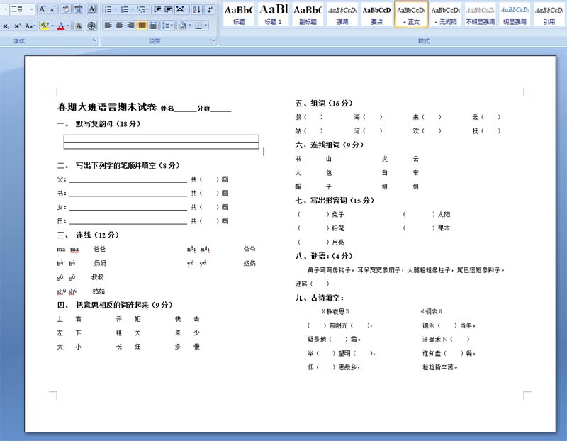Expand the font color arrow
Screen dimensions: 567x441
(x=68, y=26)
